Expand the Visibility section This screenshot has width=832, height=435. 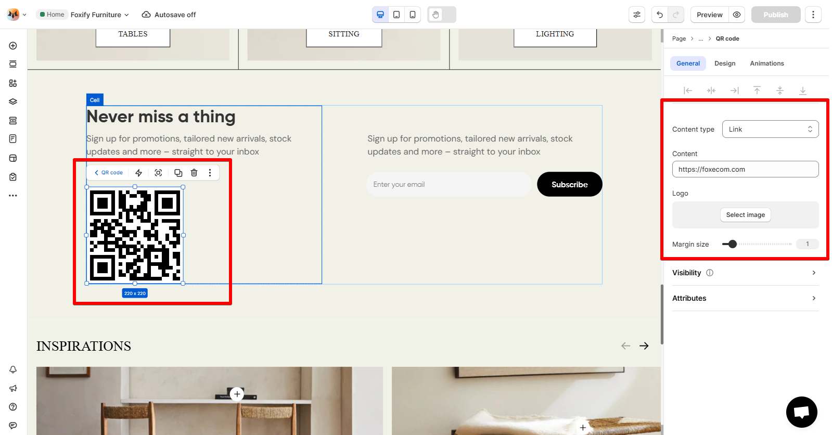(x=745, y=273)
